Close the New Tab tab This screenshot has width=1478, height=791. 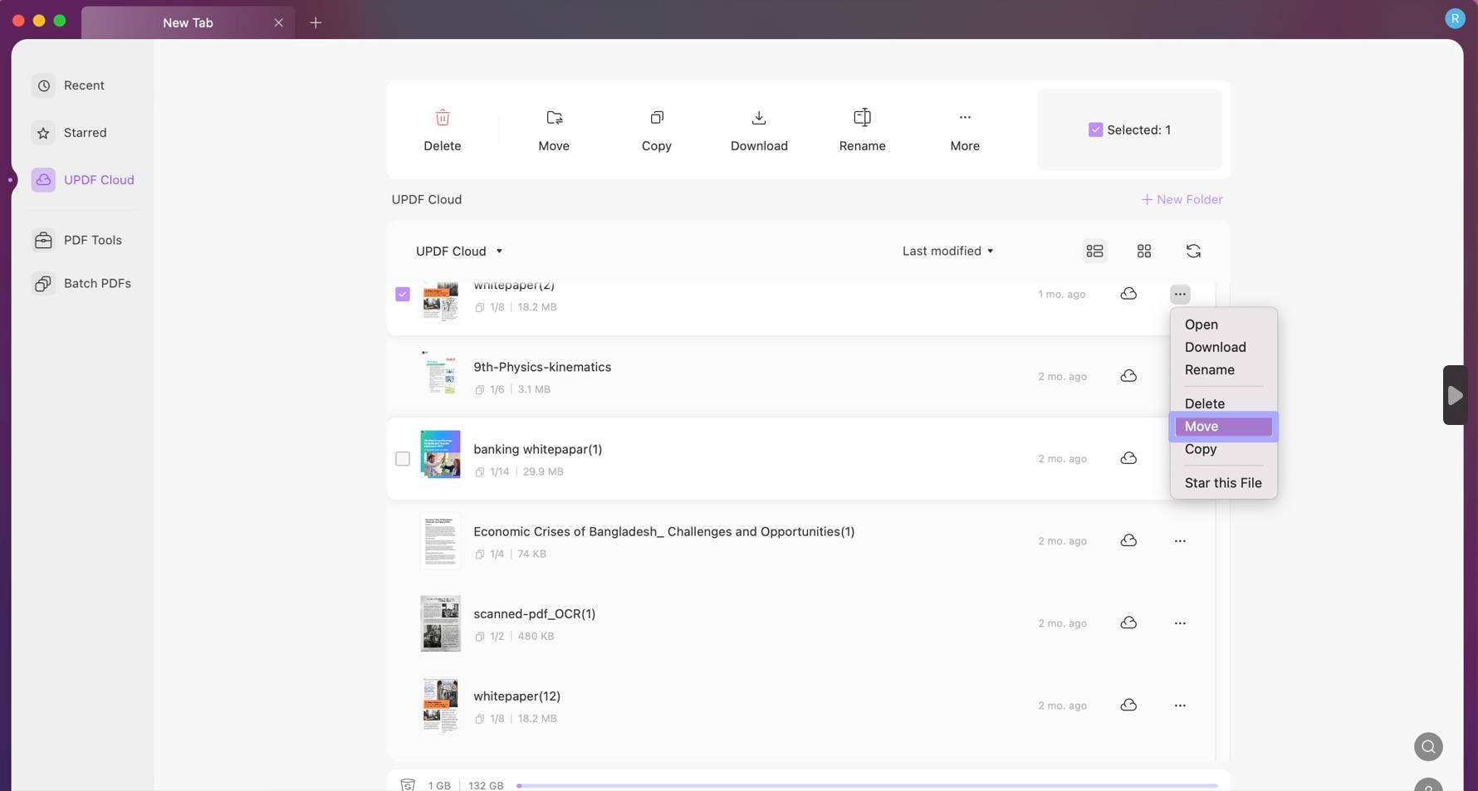(279, 22)
